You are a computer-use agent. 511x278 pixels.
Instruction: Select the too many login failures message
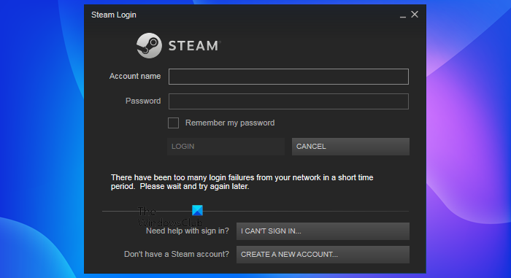(242, 182)
